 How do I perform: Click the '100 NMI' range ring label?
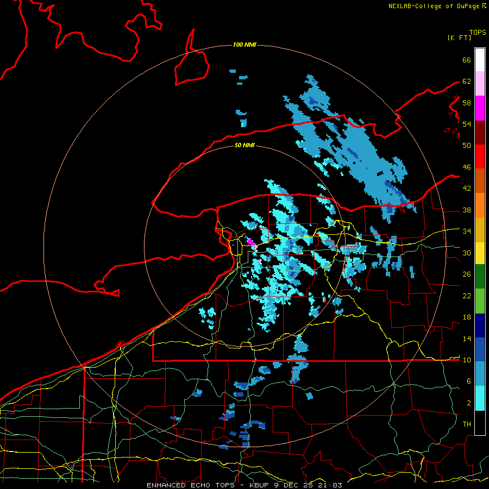tap(244, 45)
